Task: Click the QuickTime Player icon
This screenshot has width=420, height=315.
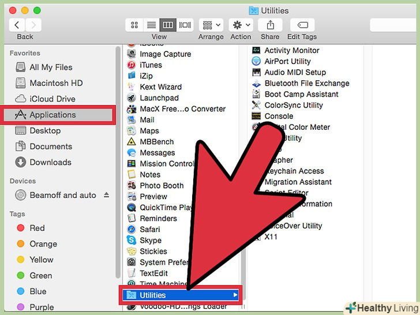Action: point(132,207)
